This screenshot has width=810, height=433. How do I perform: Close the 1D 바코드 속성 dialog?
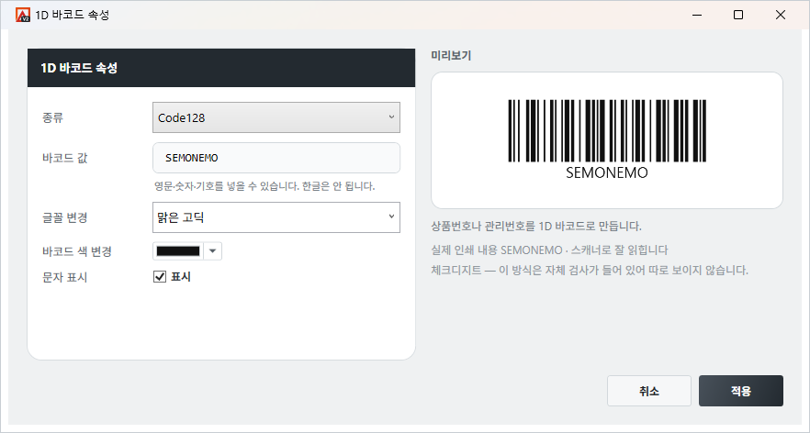pyautogui.click(x=781, y=15)
